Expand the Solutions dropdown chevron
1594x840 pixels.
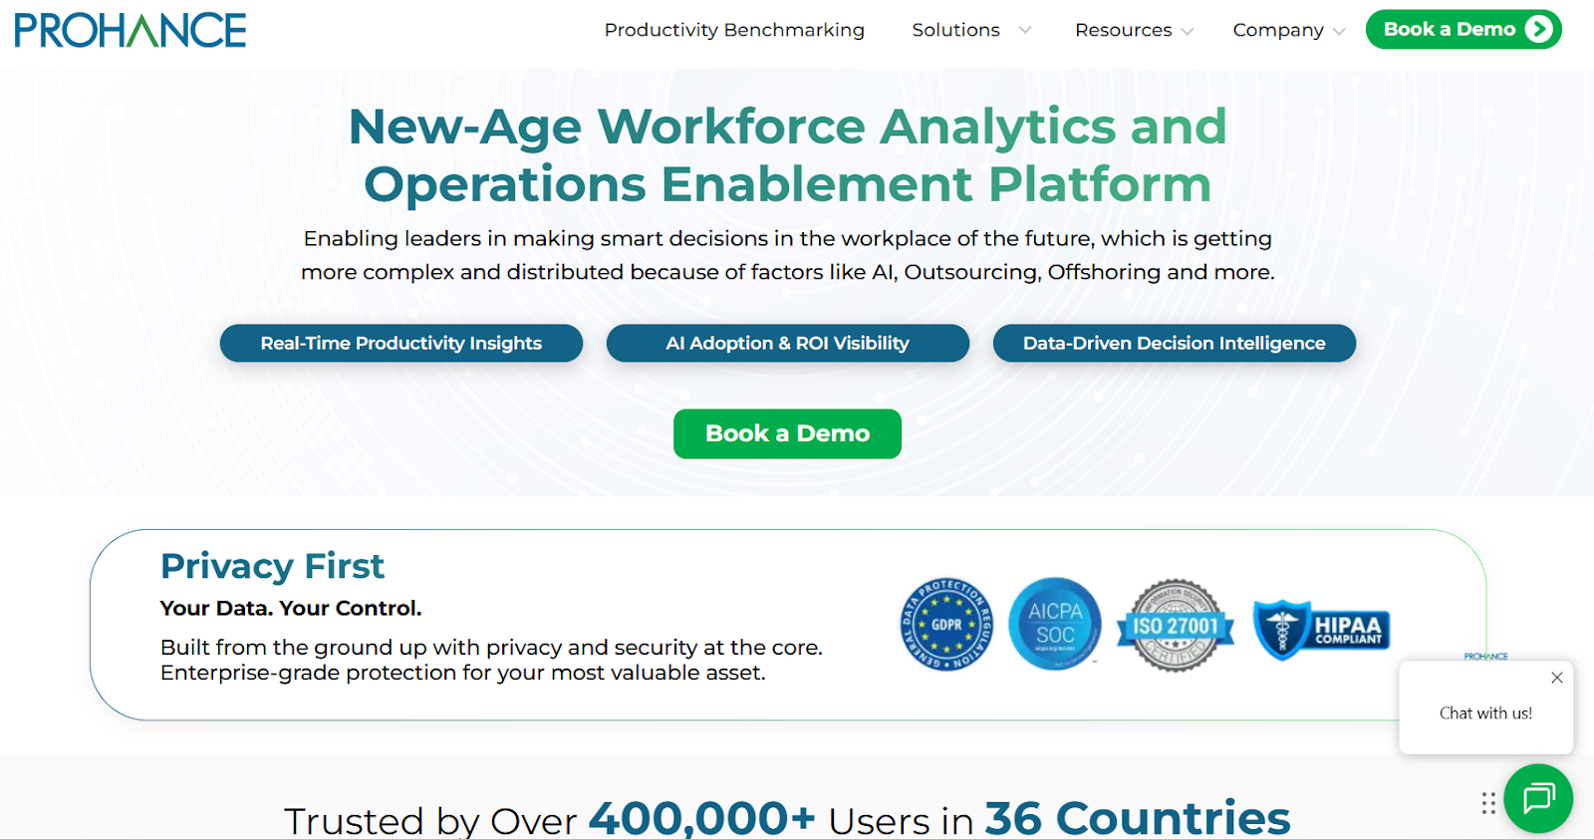(x=1024, y=31)
